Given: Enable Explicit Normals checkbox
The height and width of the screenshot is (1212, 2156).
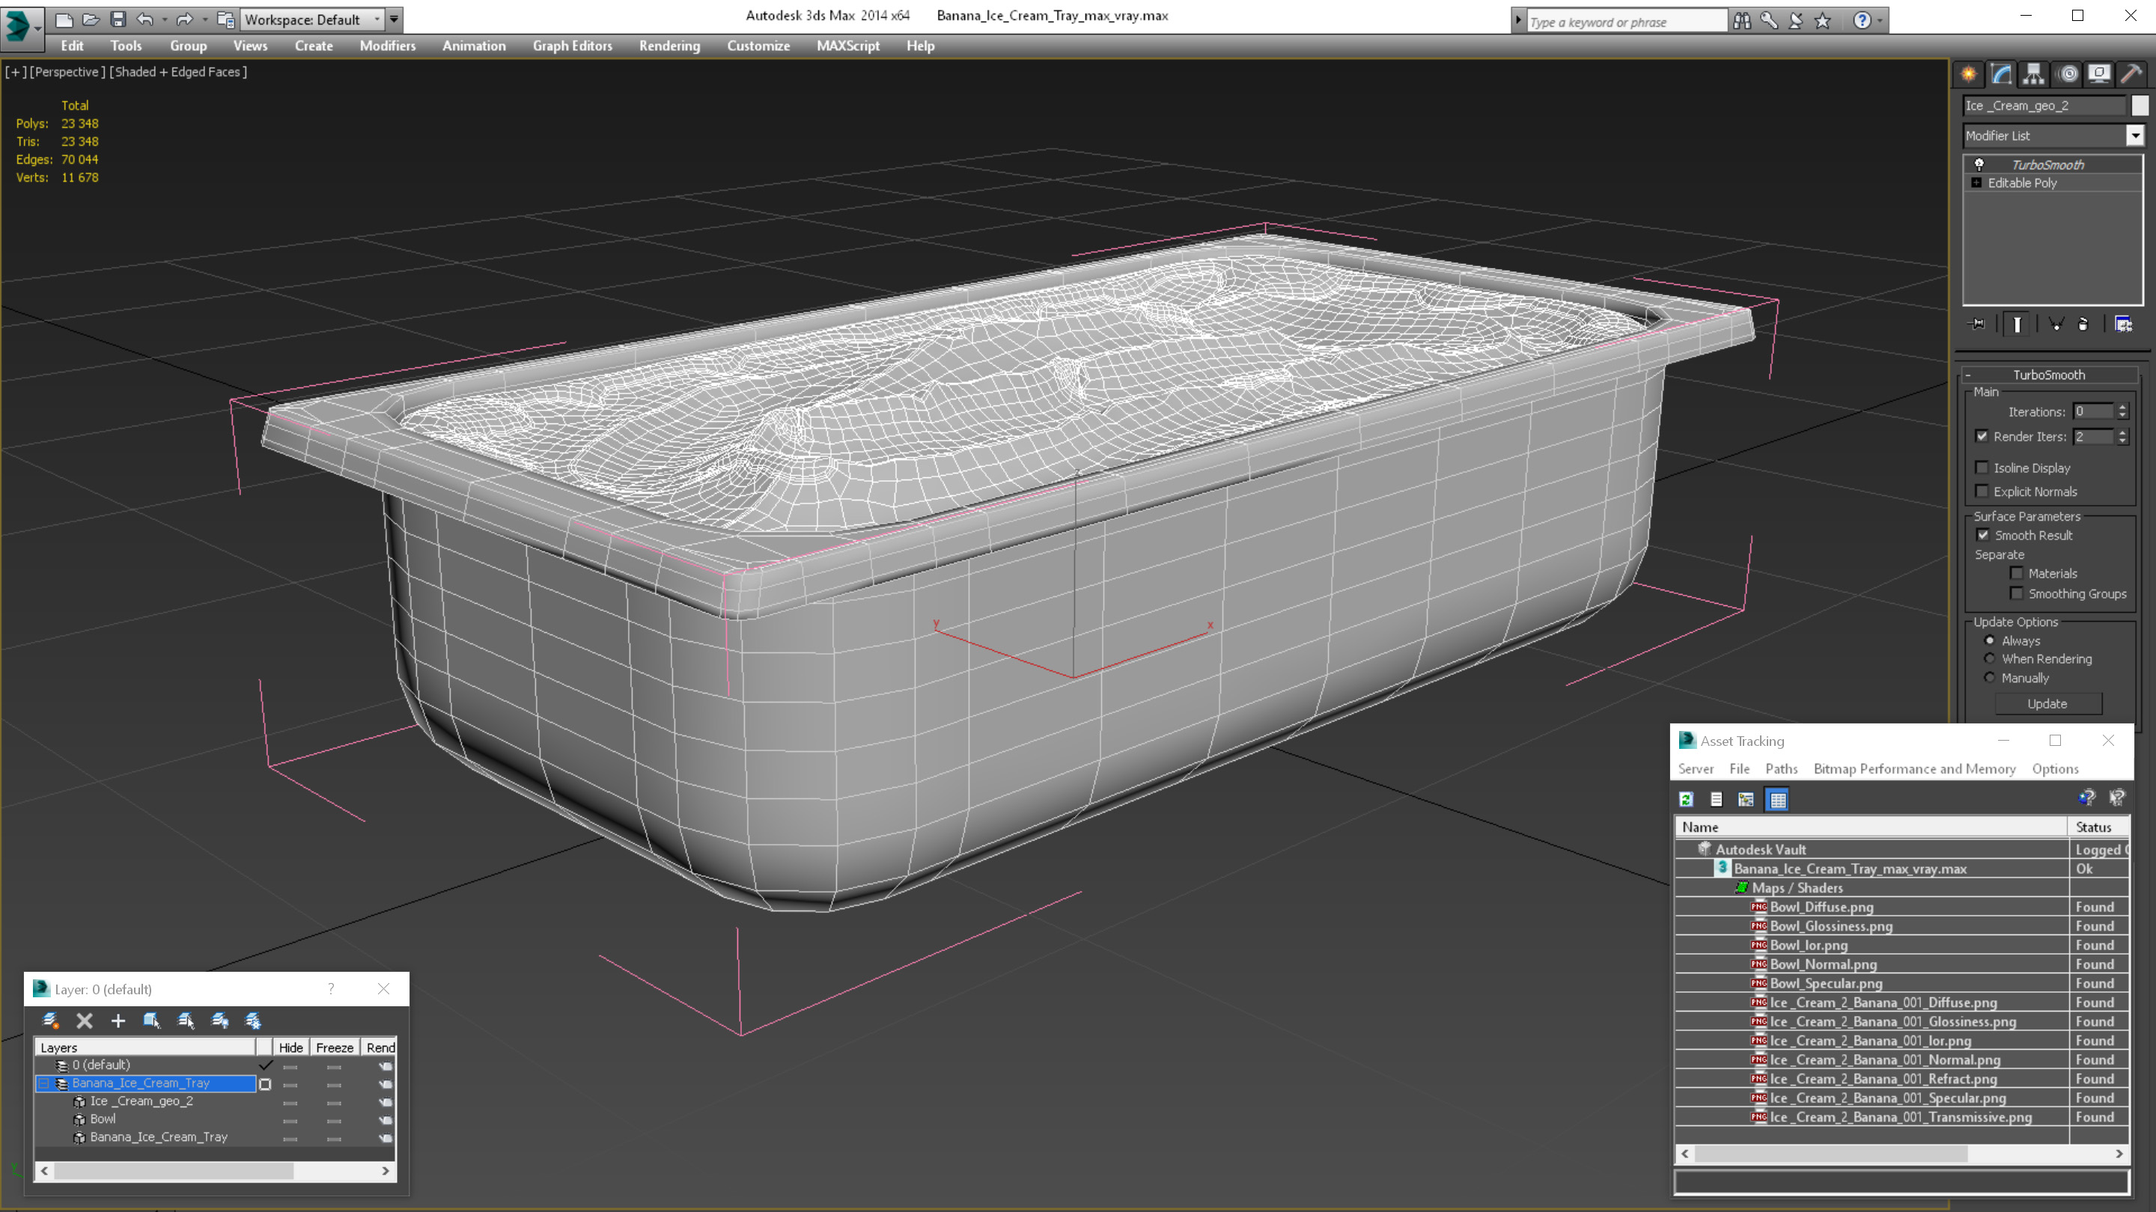Looking at the screenshot, I should pyautogui.click(x=1982, y=491).
